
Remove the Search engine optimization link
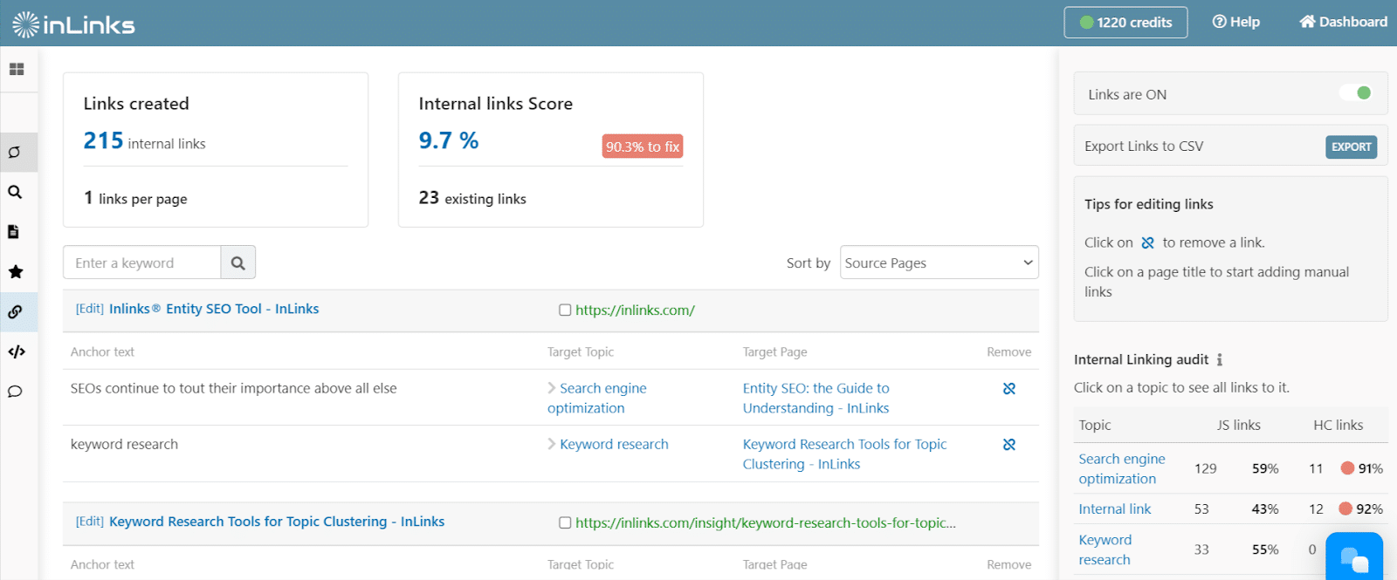(1009, 389)
